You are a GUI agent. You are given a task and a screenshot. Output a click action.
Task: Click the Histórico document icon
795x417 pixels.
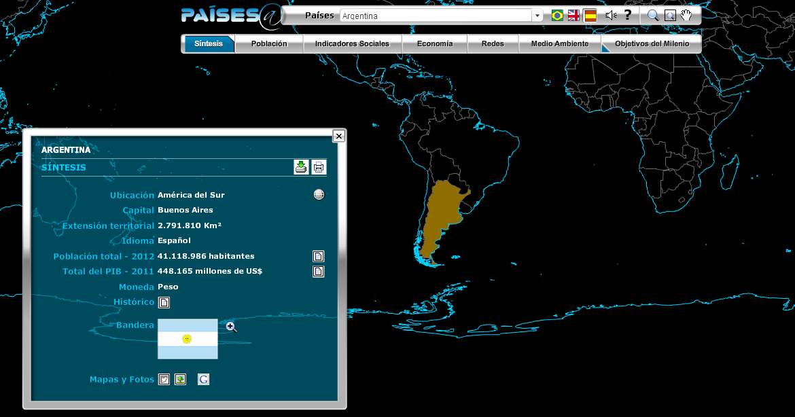coord(164,302)
